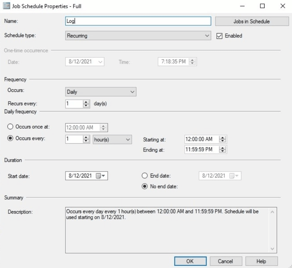Click into the Name text field

coord(138,21)
